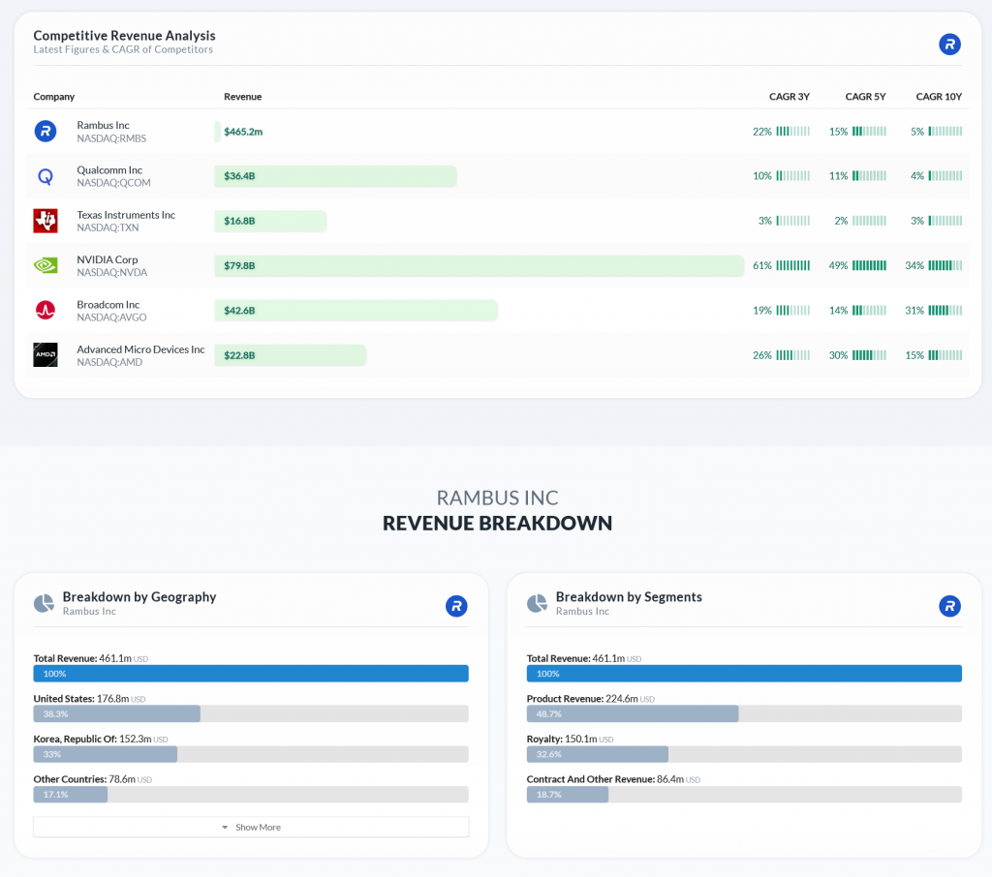Click the Rambus logo in Breakdown by Geography card
Screen dimensions: 992x877
pos(456,606)
